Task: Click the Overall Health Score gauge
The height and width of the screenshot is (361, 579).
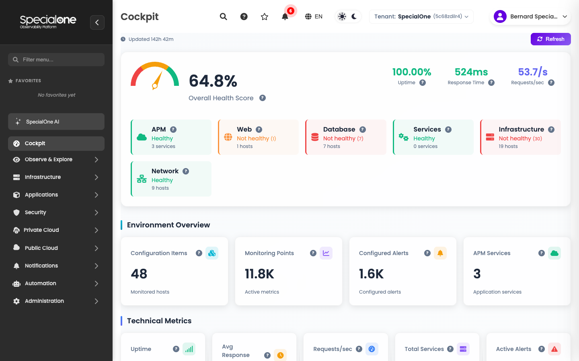Action: click(x=155, y=75)
